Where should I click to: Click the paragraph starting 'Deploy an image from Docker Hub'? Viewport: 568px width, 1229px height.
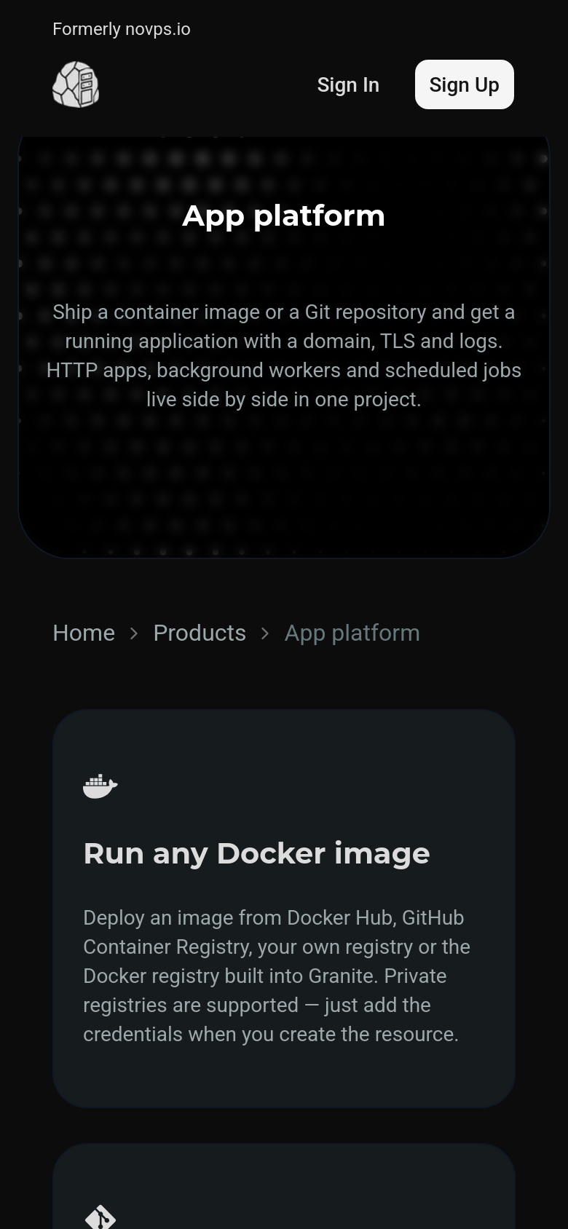click(277, 976)
